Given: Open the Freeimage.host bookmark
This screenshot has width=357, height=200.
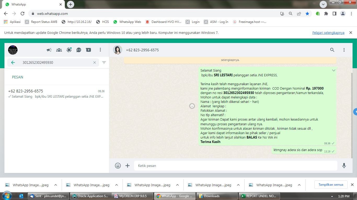Looking at the screenshot, I should [x=250, y=22].
